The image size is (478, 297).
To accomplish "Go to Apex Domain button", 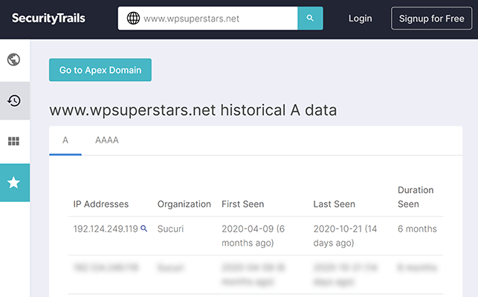I will [100, 70].
